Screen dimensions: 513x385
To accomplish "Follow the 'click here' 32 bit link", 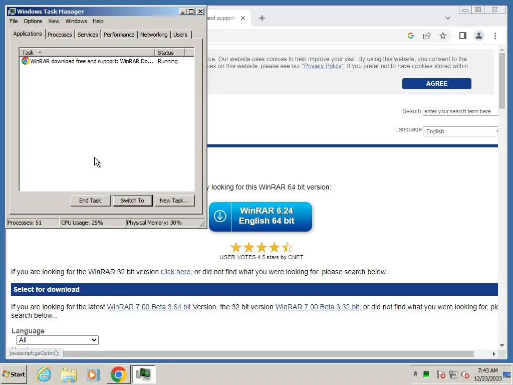I will coord(175,272).
